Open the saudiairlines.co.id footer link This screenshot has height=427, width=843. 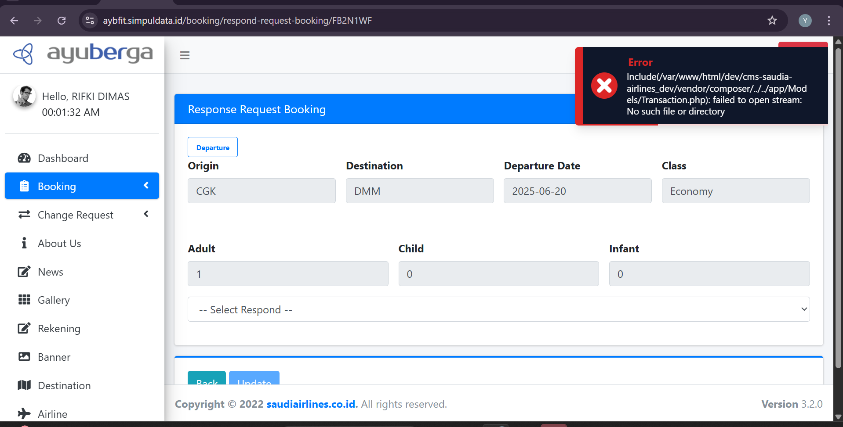(x=312, y=404)
